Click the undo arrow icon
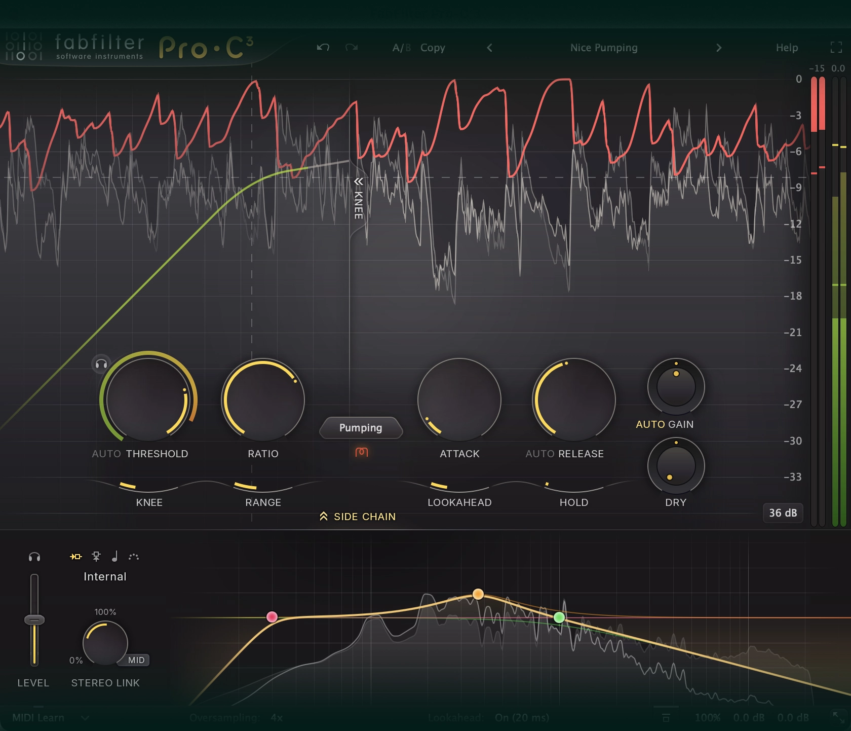This screenshot has width=851, height=731. [323, 48]
